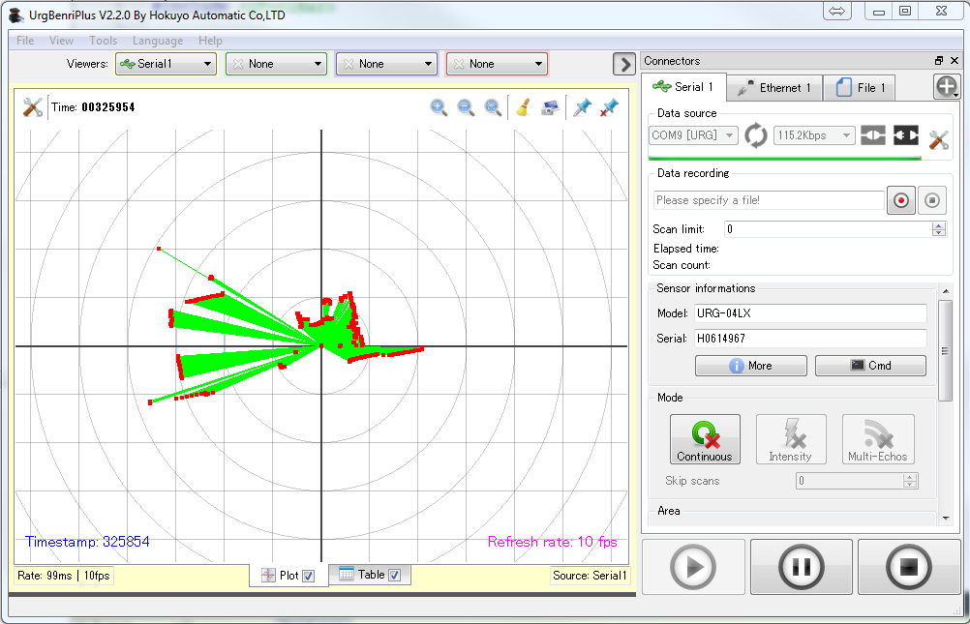Viewport: 970px width, 624px height.
Task: Toggle the Continuous mode button
Action: 705,439
